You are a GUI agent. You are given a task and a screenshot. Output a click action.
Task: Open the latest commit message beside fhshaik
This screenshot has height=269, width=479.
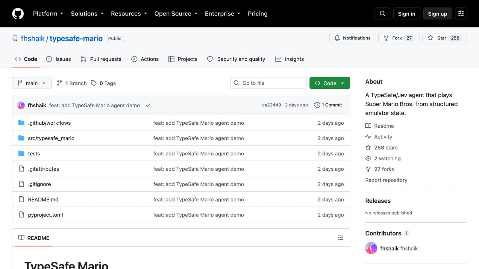pos(95,105)
